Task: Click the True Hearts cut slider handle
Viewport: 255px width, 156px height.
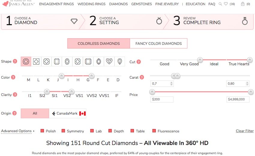Action: [x=250, y=60]
